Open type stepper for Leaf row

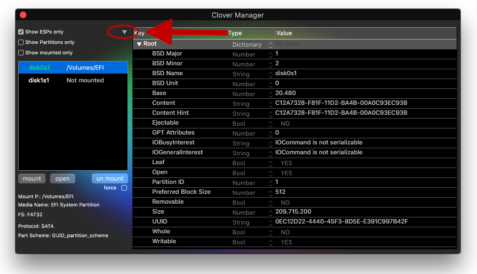pyautogui.click(x=270, y=163)
